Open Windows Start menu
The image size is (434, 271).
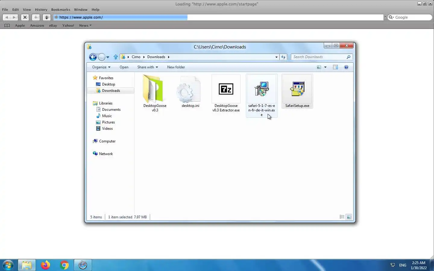pyautogui.click(x=8, y=265)
